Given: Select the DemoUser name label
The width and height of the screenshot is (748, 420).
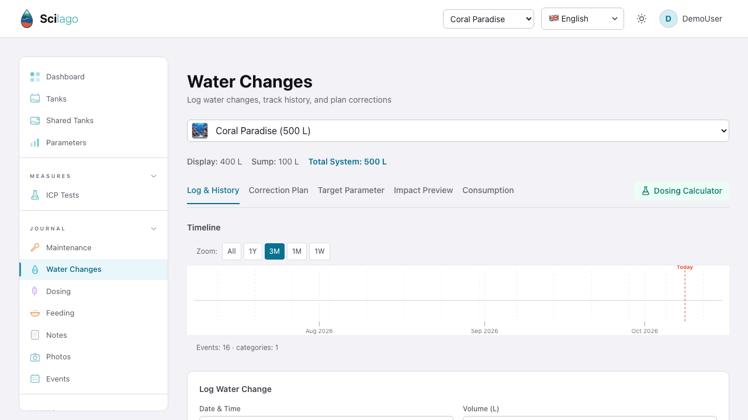Looking at the screenshot, I should coord(702,19).
